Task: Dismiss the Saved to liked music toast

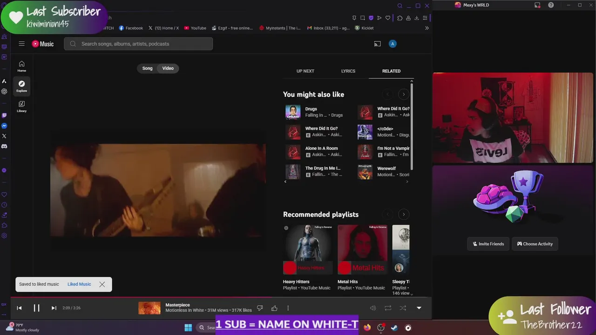Action: 102,284
